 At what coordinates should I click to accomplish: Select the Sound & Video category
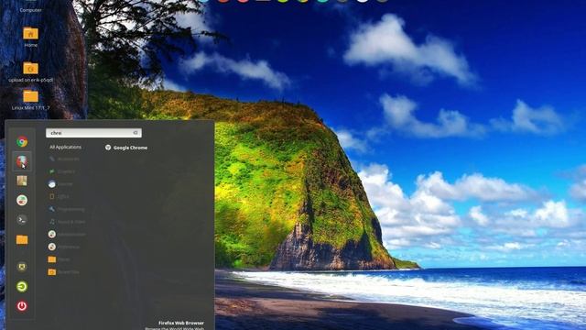[67, 222]
